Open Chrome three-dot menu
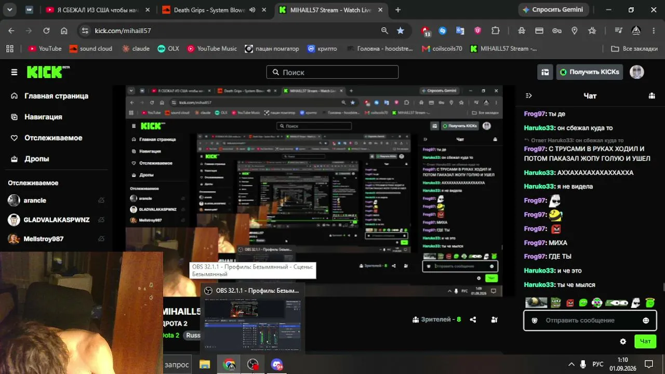Viewport: 665px width, 374px height. coord(653,31)
